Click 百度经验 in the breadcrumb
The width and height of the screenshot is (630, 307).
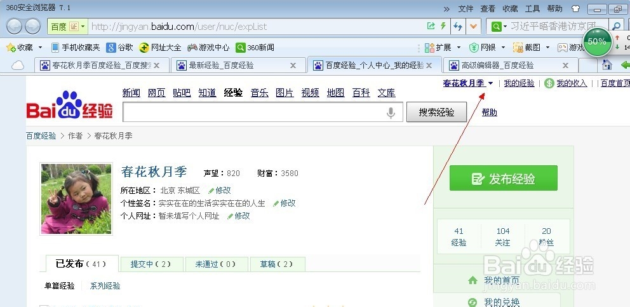coord(41,136)
